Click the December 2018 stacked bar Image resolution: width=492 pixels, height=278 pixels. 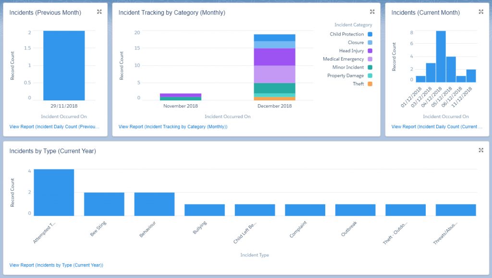274,67
